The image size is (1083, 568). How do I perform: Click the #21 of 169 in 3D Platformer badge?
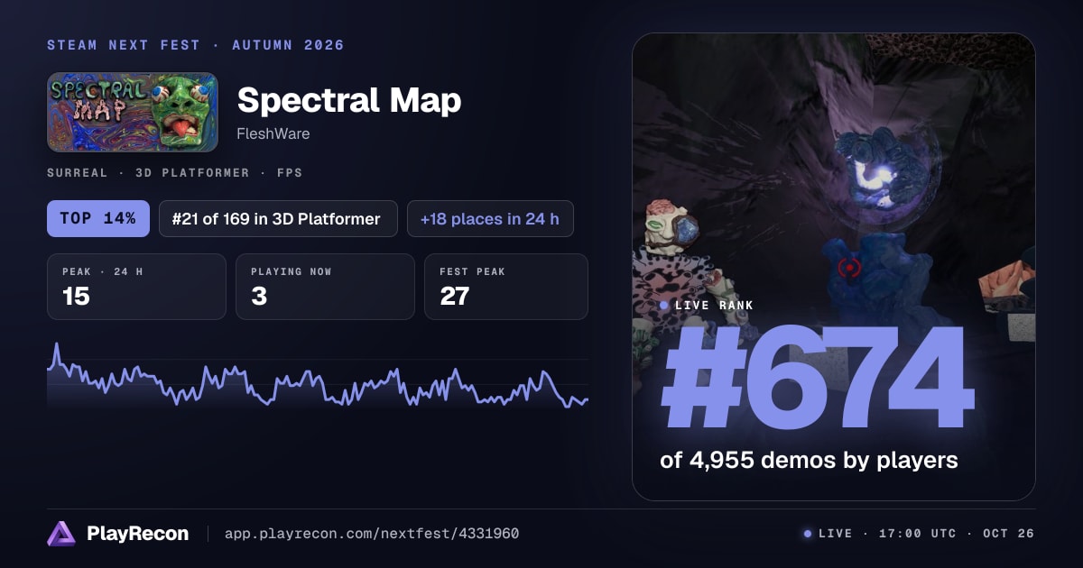(x=278, y=218)
